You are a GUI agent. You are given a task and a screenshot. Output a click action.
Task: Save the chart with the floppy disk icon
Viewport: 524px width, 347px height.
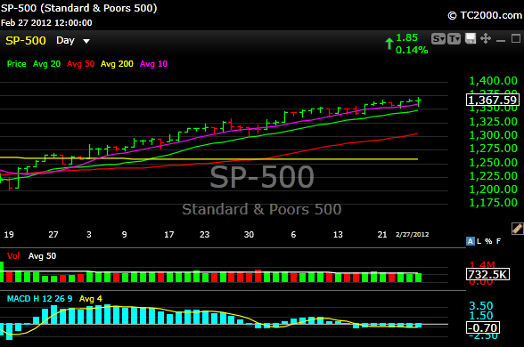point(471,39)
